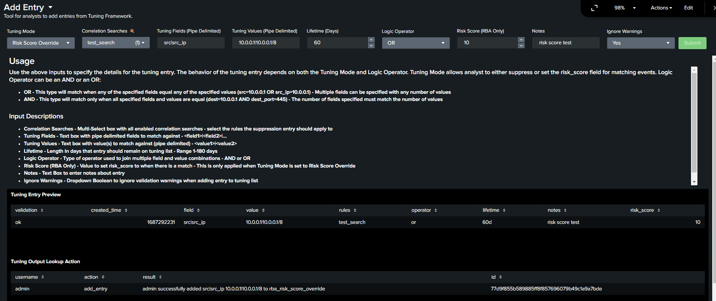Sort preview table by notes column

[x=557, y=210]
